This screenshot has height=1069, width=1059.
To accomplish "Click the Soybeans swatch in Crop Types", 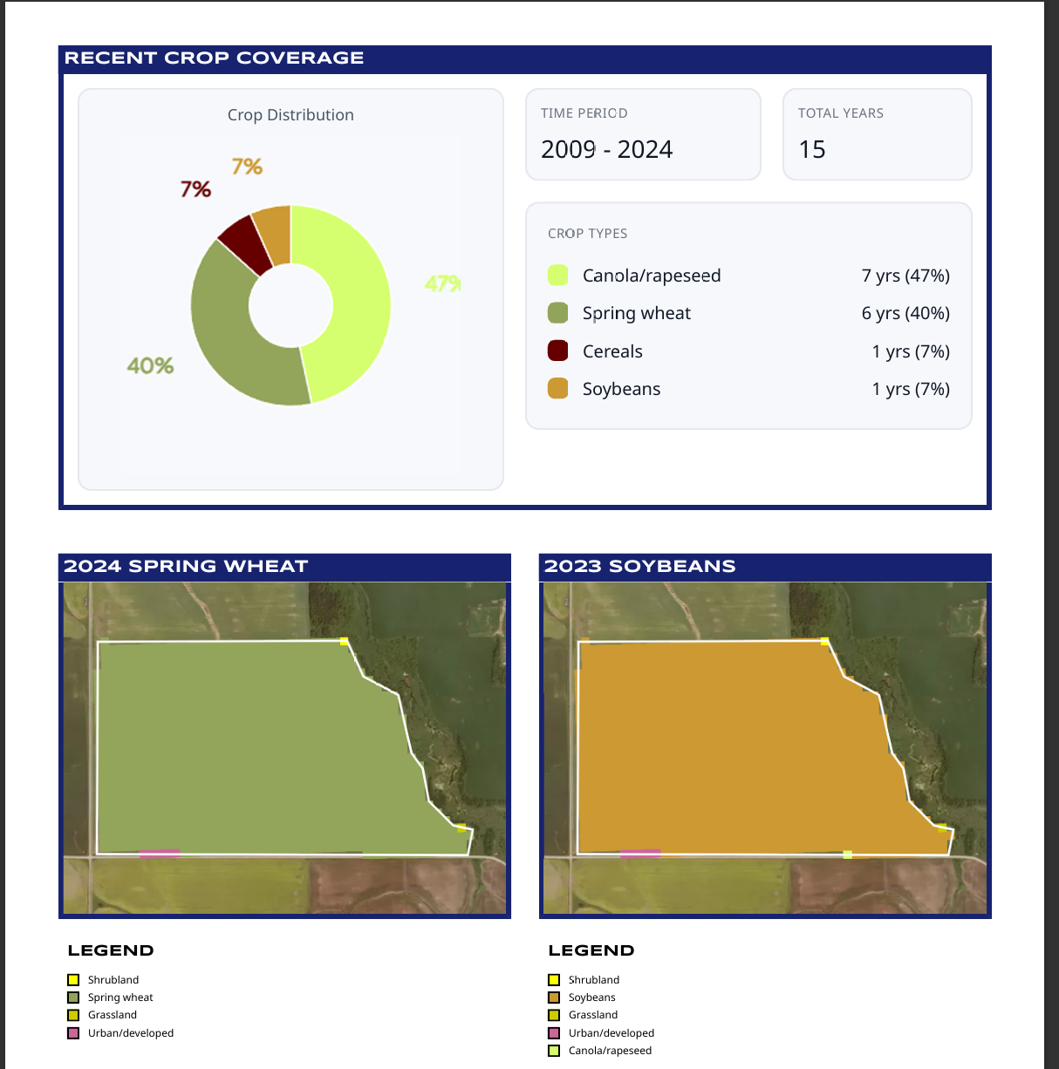I will coord(558,389).
